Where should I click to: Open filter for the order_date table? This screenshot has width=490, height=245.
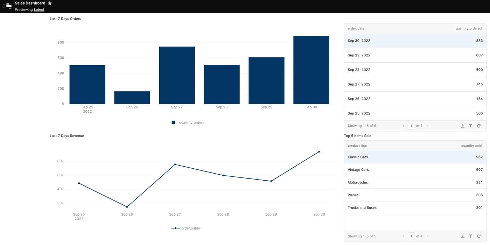pyautogui.click(x=470, y=126)
